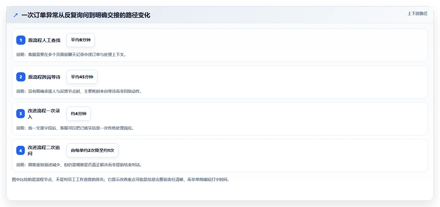
Task: Click the arrow icon beside the title
Action: click(x=16, y=15)
